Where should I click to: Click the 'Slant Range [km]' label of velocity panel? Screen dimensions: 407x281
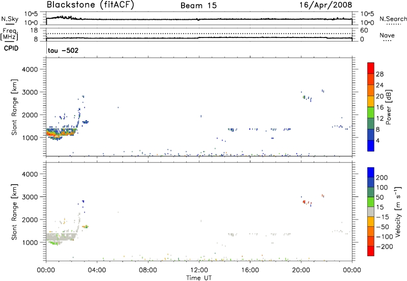pos(14,212)
